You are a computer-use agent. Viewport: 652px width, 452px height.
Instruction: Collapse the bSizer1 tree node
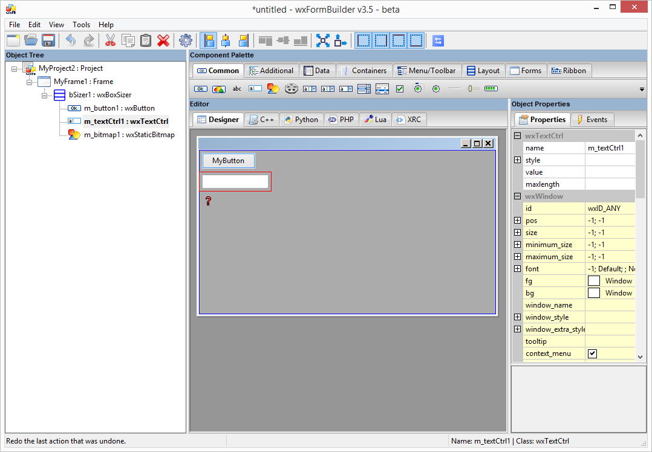point(44,94)
